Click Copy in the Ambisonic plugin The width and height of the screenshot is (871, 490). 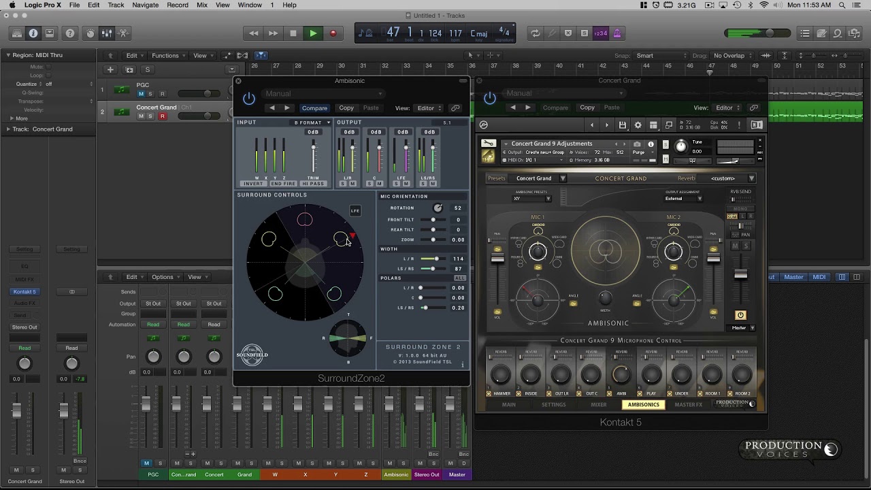click(346, 108)
